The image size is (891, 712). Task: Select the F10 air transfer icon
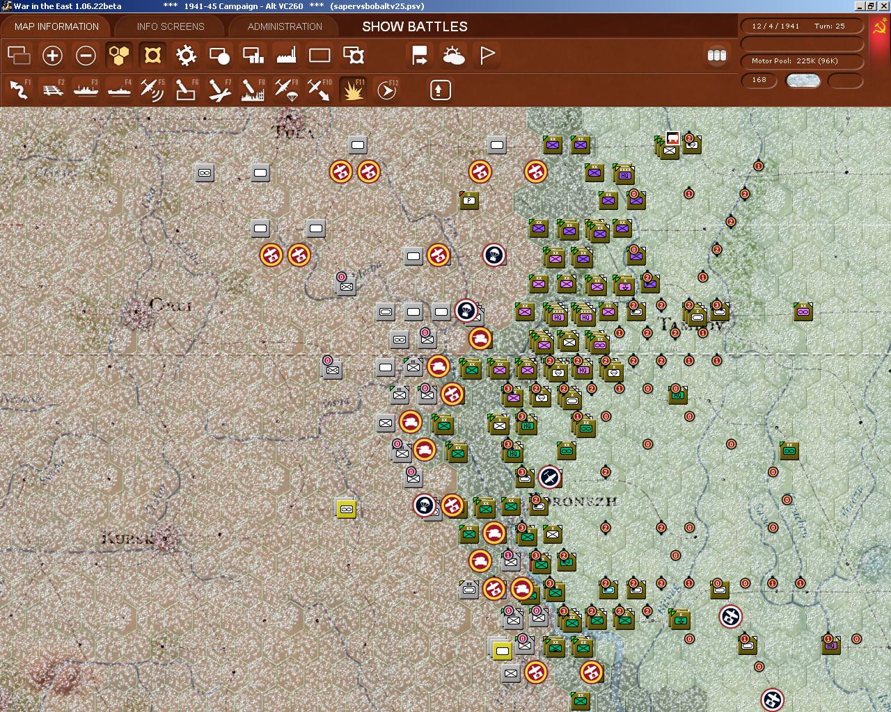[x=320, y=90]
